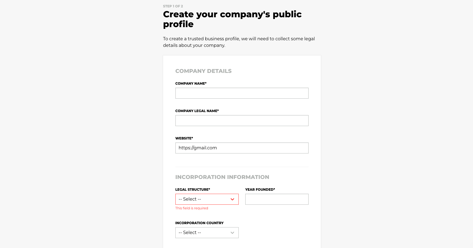Focus the Company Legal Name text field
The image size is (473, 248).
242,121
